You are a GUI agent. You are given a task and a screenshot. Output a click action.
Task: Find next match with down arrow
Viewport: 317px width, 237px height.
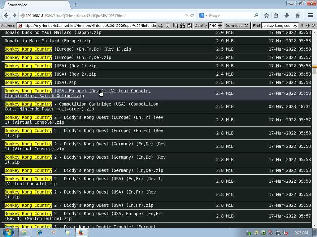coord(302,26)
